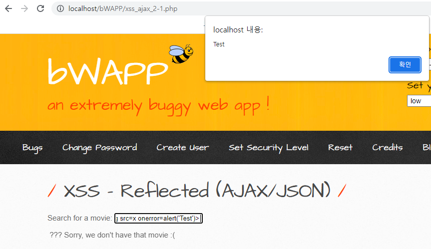
Task: Click the browser forward arrow
Action: 24,9
